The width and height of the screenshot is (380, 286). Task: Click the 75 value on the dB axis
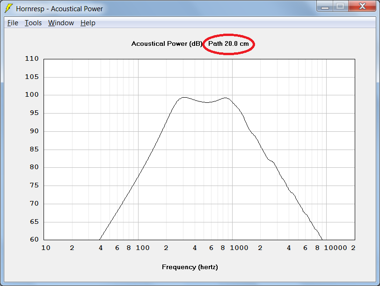click(34, 186)
